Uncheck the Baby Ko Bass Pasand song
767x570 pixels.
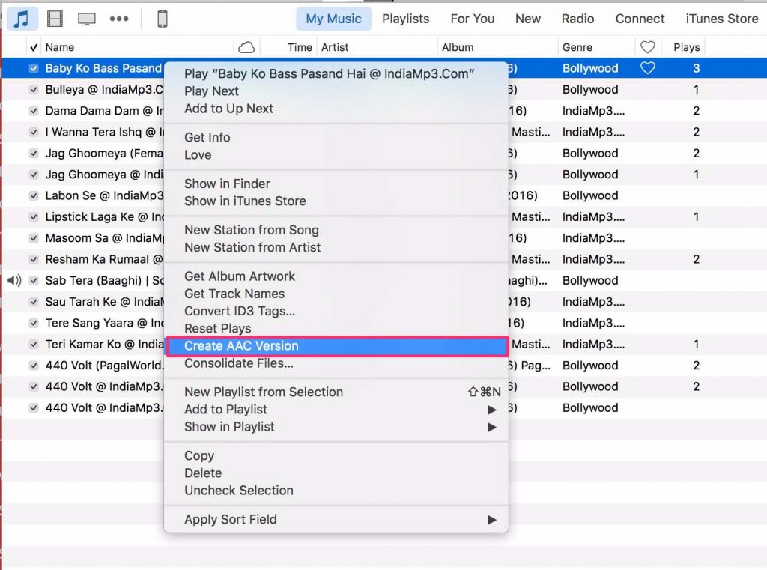34,68
